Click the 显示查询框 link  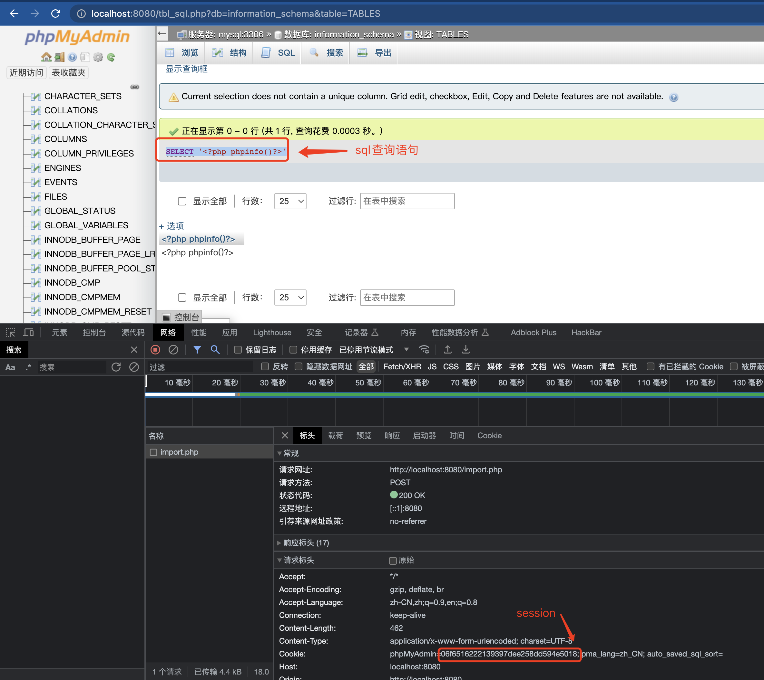(x=186, y=69)
